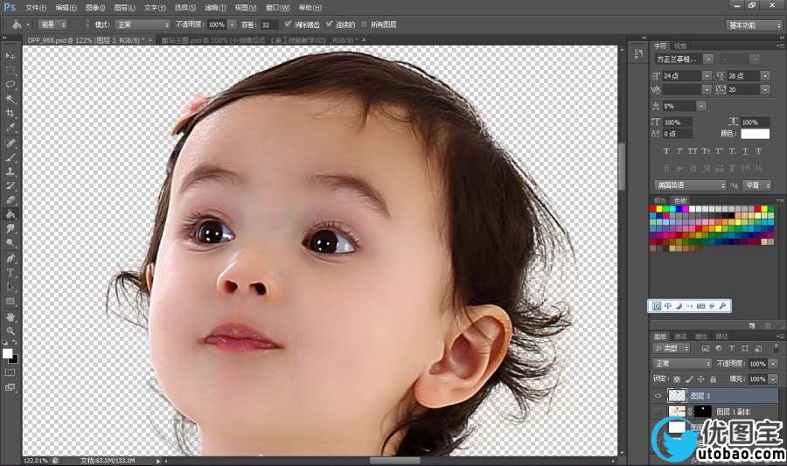The image size is (787, 466).
Task: Enable the all layers (所有图层) checkbox
Action: (x=364, y=24)
